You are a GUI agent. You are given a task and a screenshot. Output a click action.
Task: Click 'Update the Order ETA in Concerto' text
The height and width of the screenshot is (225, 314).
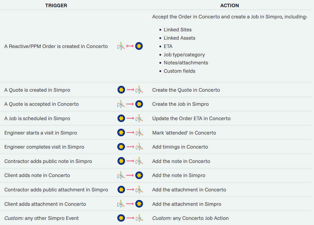(x=191, y=118)
